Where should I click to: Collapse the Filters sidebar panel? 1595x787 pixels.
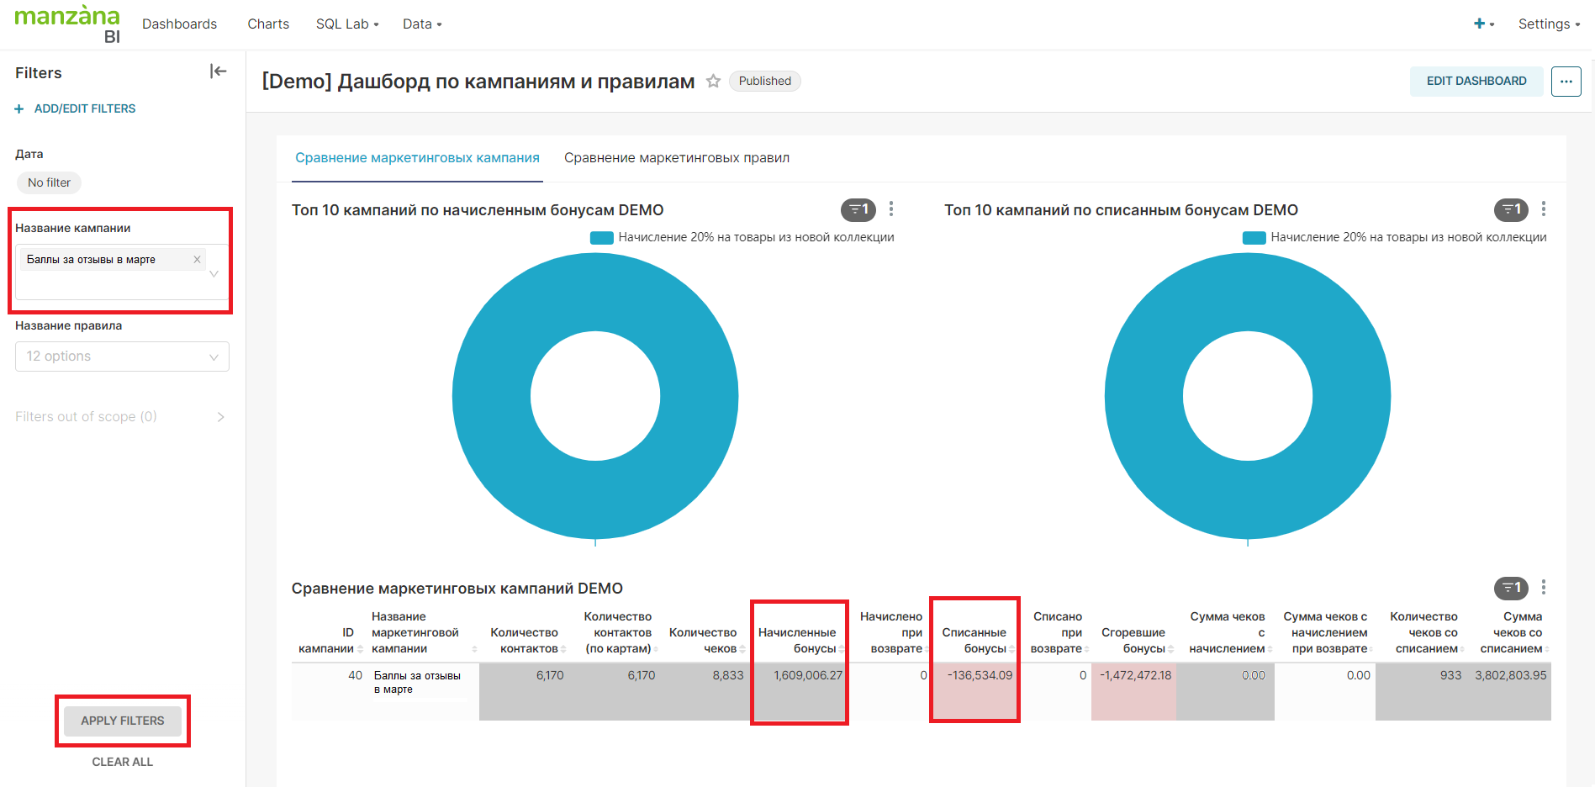tap(218, 72)
